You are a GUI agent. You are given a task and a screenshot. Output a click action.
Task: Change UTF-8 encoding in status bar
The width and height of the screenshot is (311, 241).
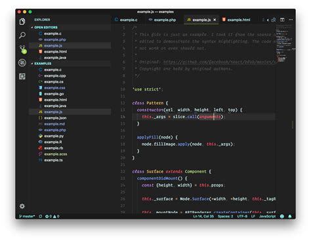click(242, 216)
